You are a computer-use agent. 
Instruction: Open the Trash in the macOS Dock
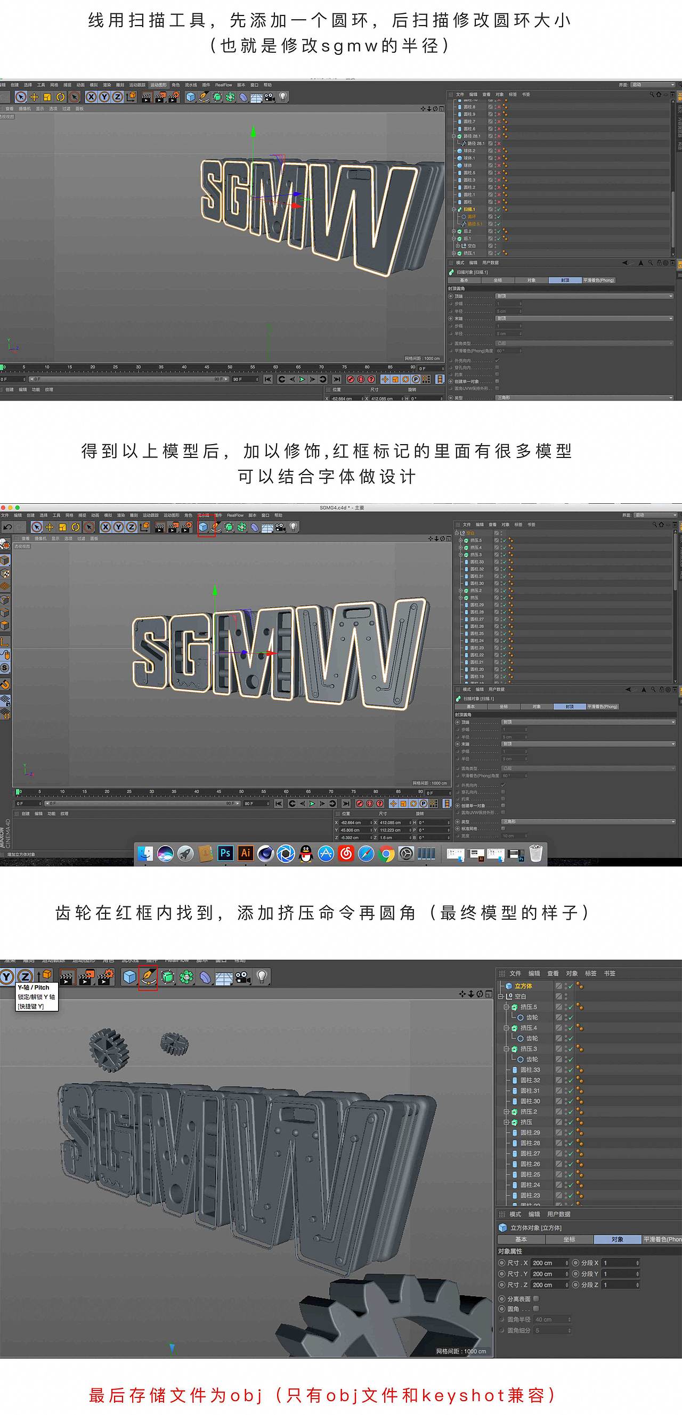[x=536, y=853]
